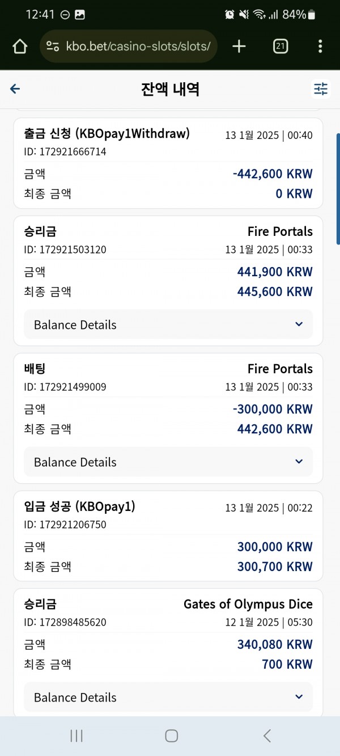The width and height of the screenshot is (340, 756).
Task: Tap the Android recent apps button
Action: (76, 736)
